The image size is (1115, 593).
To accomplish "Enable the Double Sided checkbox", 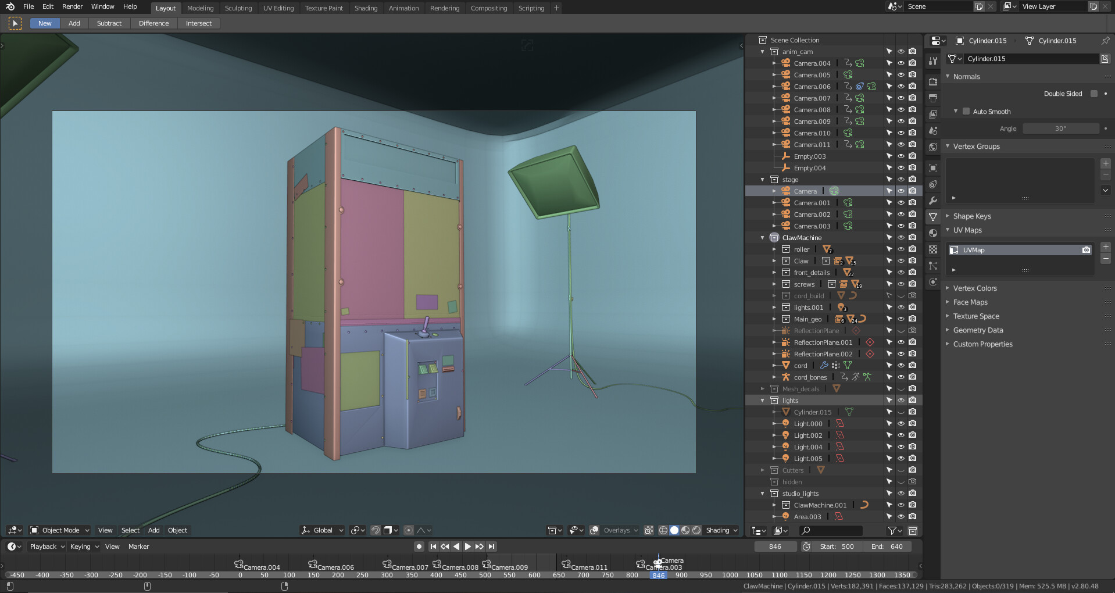I will [1094, 94].
